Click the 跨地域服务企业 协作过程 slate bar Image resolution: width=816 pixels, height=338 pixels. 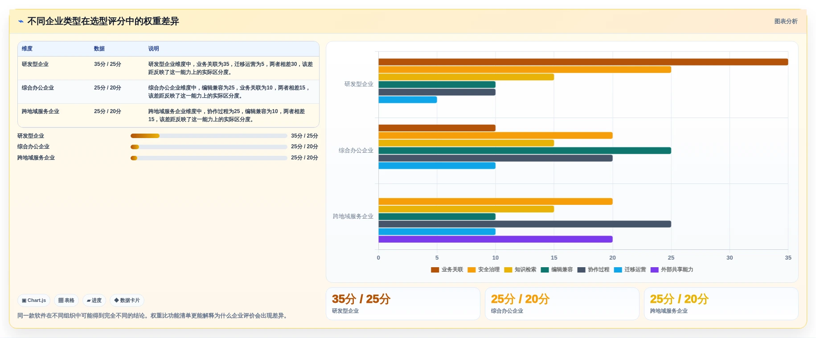point(525,224)
